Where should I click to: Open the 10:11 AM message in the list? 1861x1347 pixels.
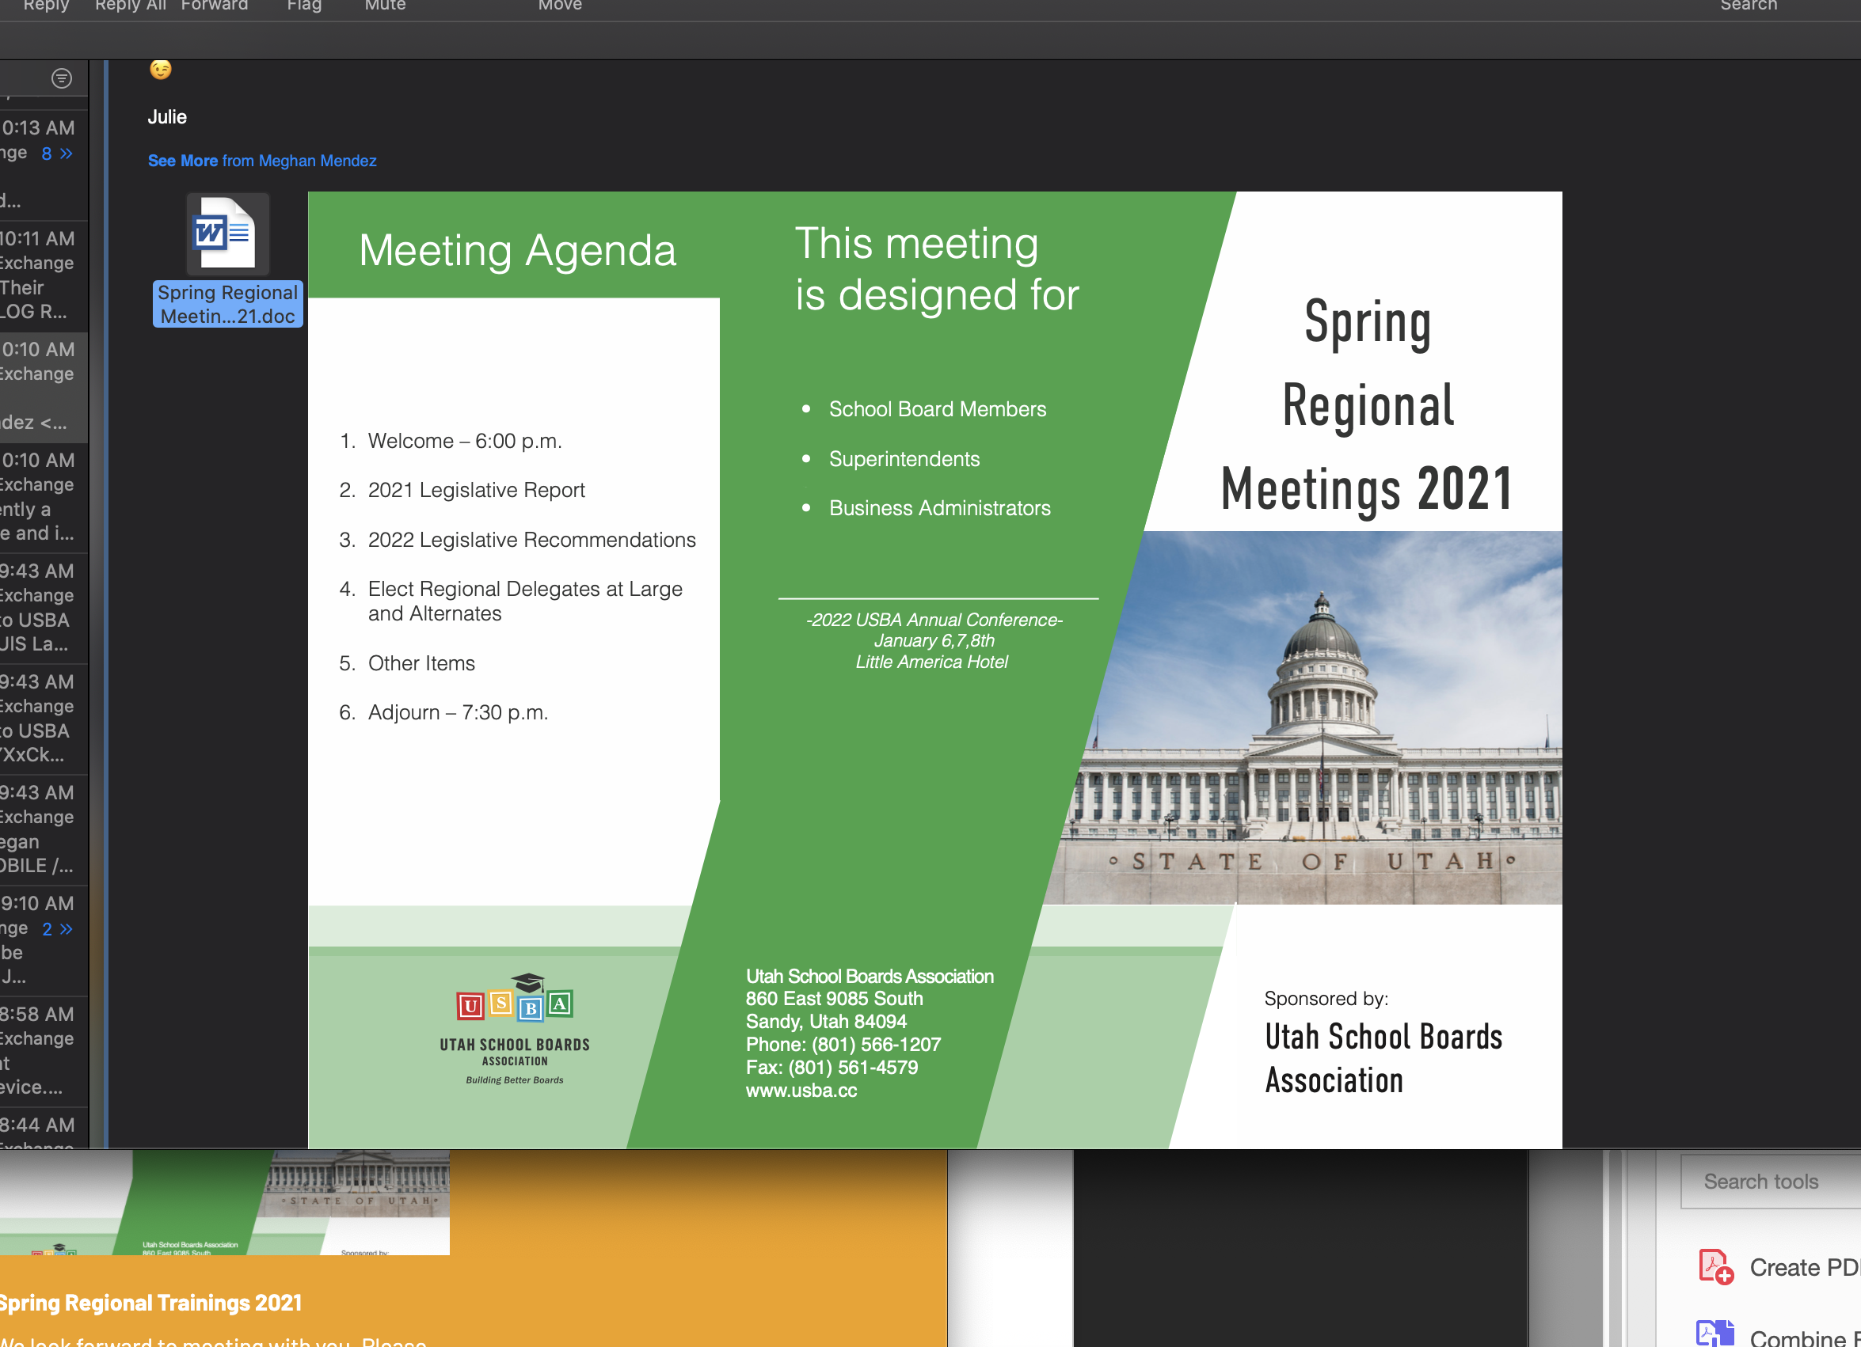click(44, 275)
